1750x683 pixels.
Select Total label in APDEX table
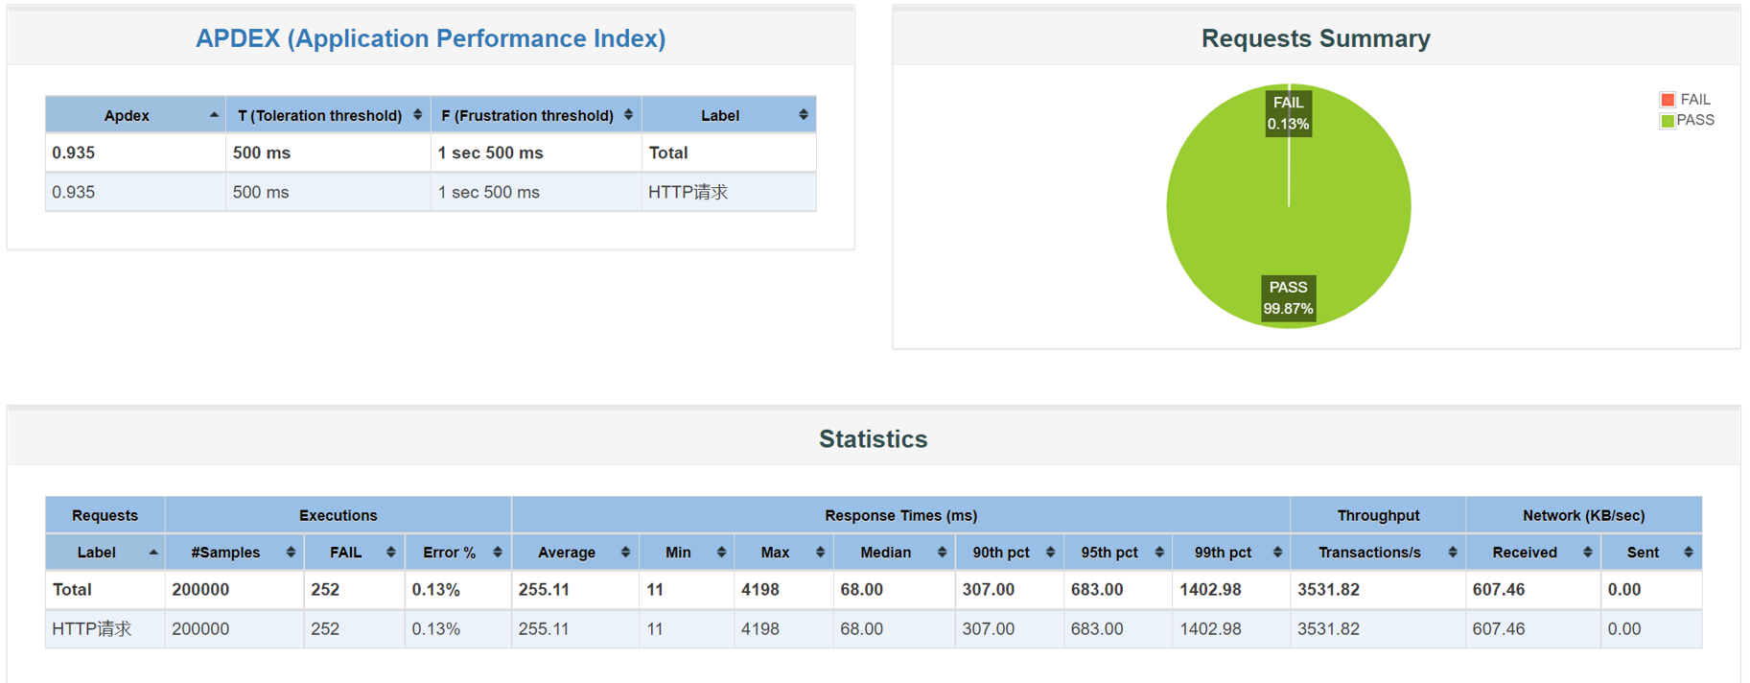point(668,153)
